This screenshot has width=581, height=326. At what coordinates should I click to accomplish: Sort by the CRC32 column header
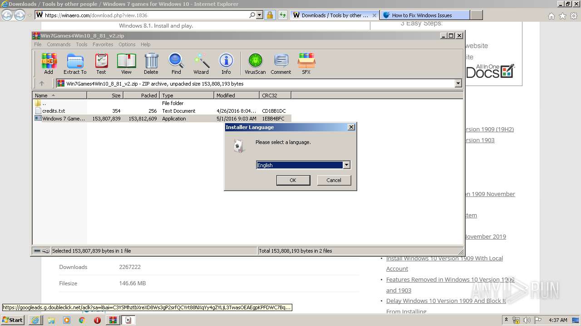pyautogui.click(x=275, y=95)
